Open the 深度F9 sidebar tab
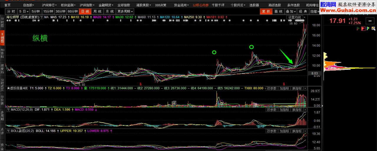 (x=2, y=69)
